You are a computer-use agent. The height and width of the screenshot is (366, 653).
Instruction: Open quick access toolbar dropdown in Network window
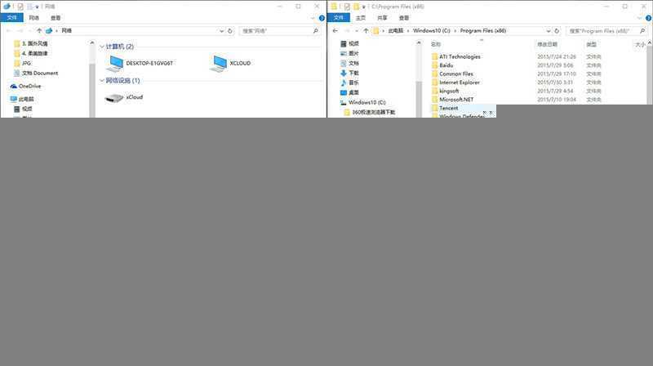point(37,7)
